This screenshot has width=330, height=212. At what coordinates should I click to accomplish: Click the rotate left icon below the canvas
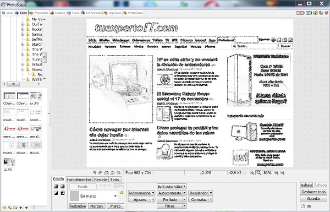[x=94, y=172]
